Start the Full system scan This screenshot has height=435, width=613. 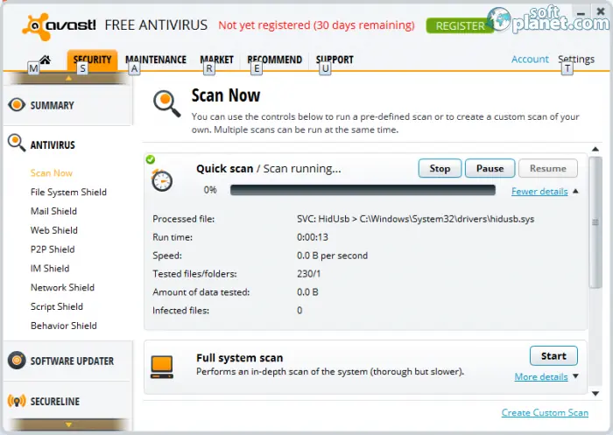point(553,355)
